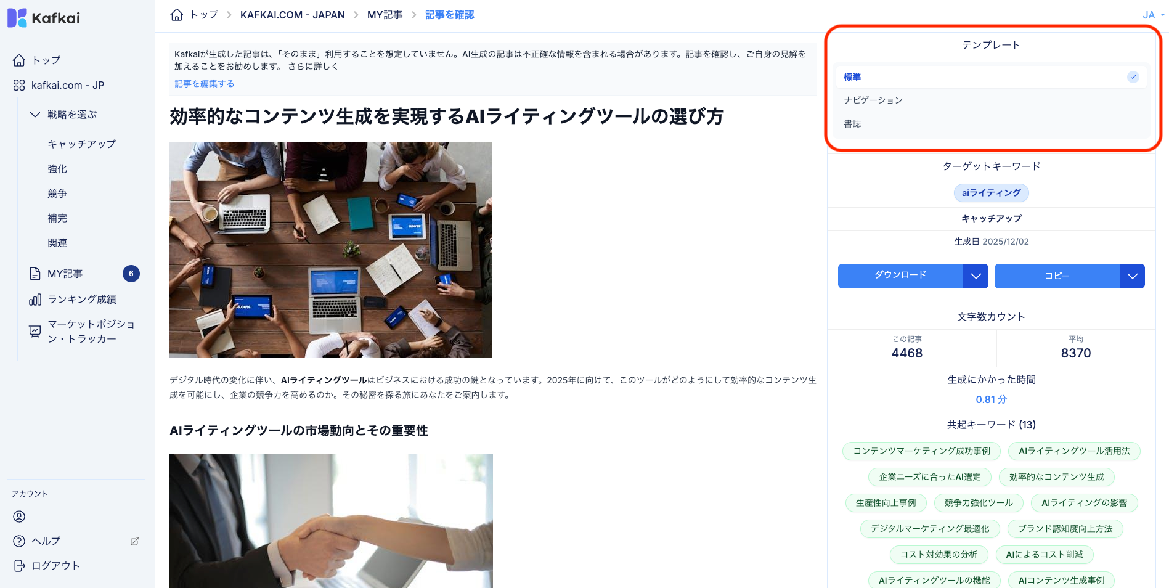Click the Kafkai logo icon
Screen dimensions: 1169x588
[x=17, y=18]
